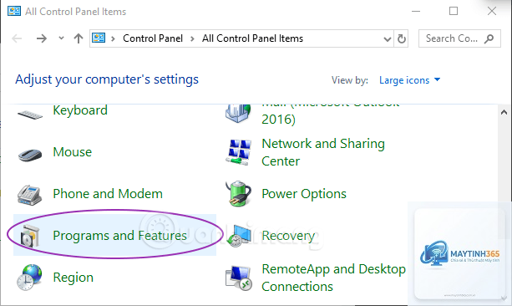
Task: Open the Programs and Features link
Action: click(119, 236)
